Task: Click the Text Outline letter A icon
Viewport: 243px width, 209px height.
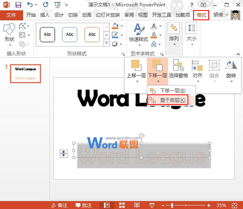Action: point(154,35)
